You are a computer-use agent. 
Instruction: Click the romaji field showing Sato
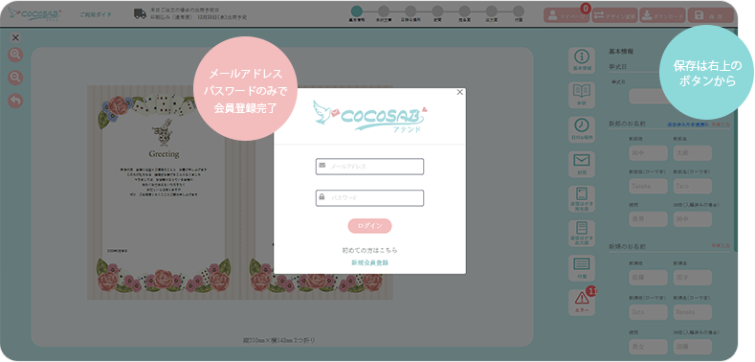(648, 312)
